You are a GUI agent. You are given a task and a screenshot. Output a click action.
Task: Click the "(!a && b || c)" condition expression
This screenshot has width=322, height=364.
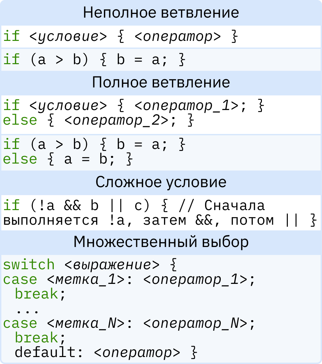click(90, 206)
